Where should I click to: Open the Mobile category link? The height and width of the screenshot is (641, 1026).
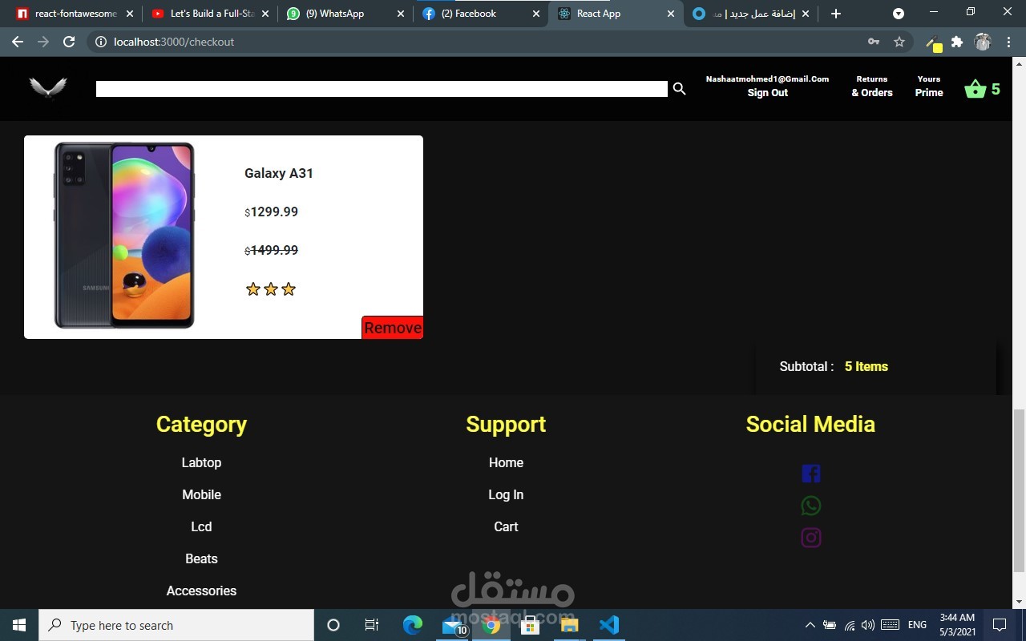point(201,494)
